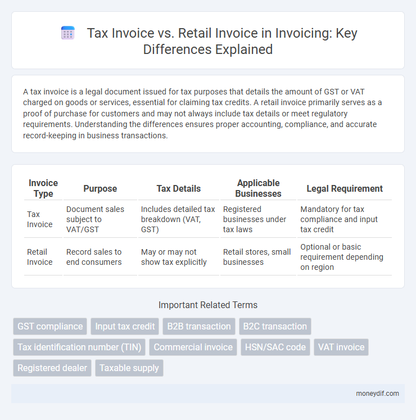Click 'Document sales subject to VAT/GST' cell
This screenshot has width=416, height=420.
pos(100,219)
